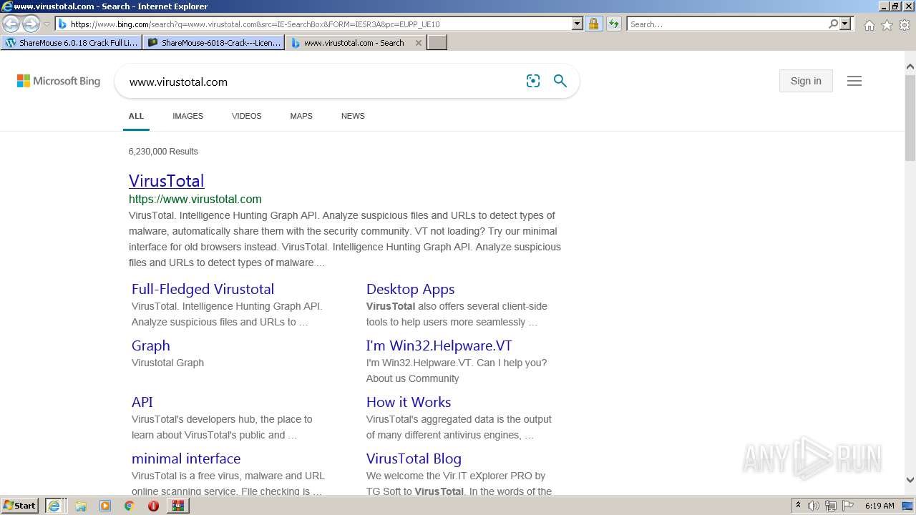Viewport: 916px width, 515px height.
Task: Click the 6:19 AM taskbar clock
Action: (880, 506)
